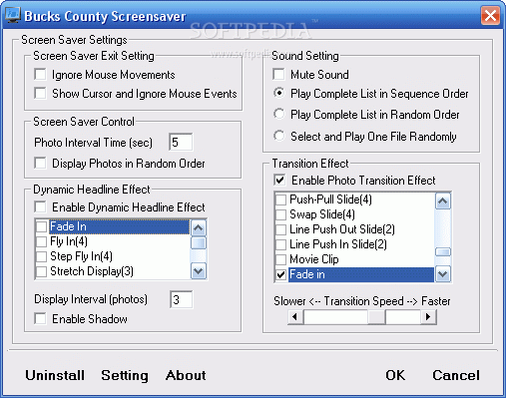Toggle Enable Photo Transition Effect checkbox
506x398 pixels.
[x=280, y=181]
